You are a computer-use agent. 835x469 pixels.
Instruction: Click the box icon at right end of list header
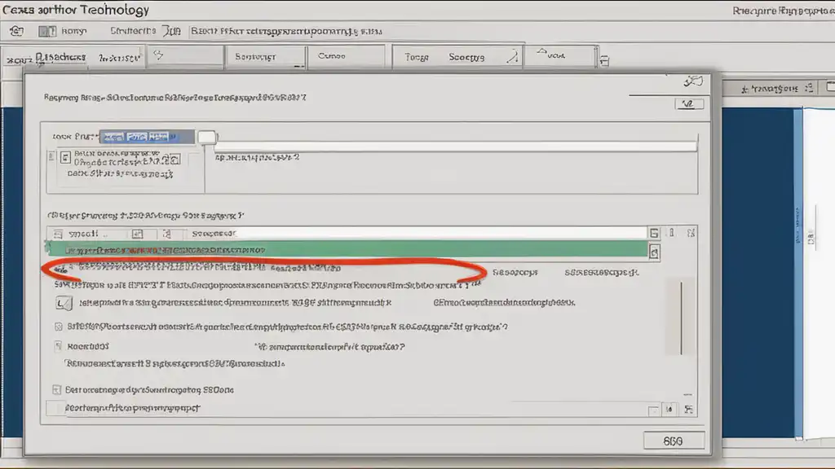654,233
